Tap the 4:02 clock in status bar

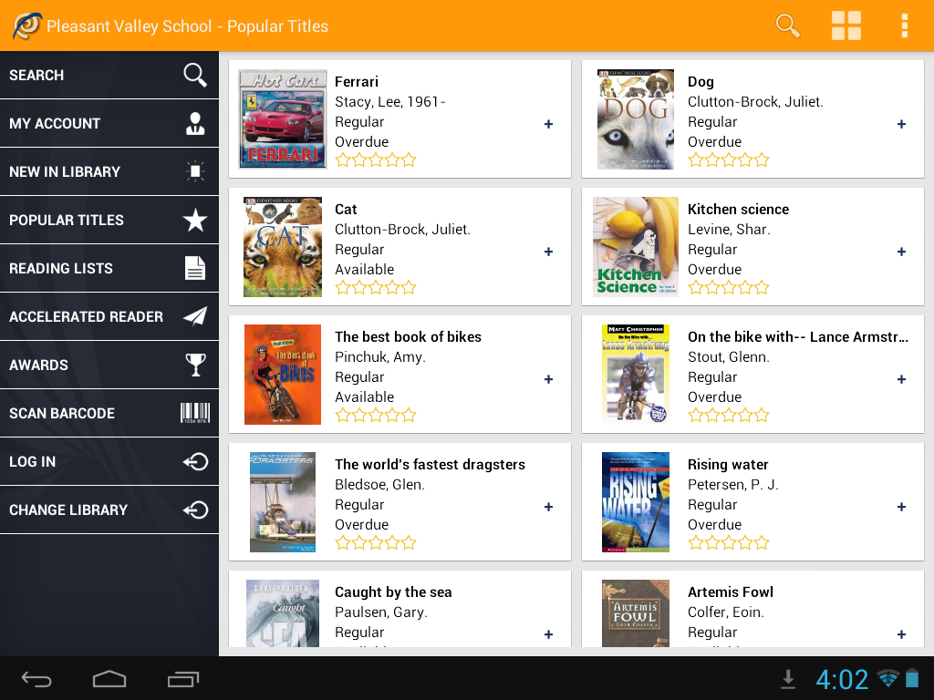click(x=842, y=679)
